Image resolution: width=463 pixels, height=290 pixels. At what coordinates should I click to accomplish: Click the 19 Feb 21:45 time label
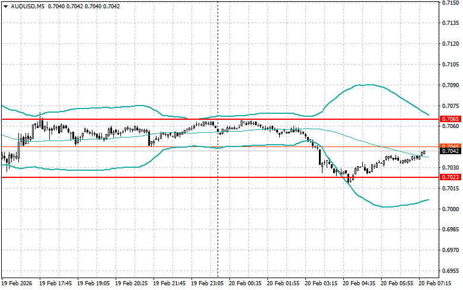coord(169,283)
